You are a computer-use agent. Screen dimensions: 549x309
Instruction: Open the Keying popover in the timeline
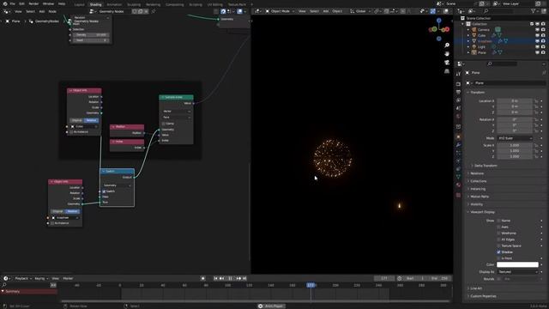tap(41, 278)
